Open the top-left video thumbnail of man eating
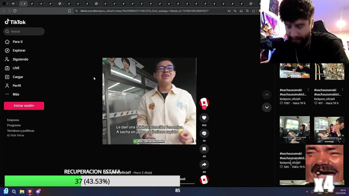Screen dimensions: 349x196 (295, 71)
